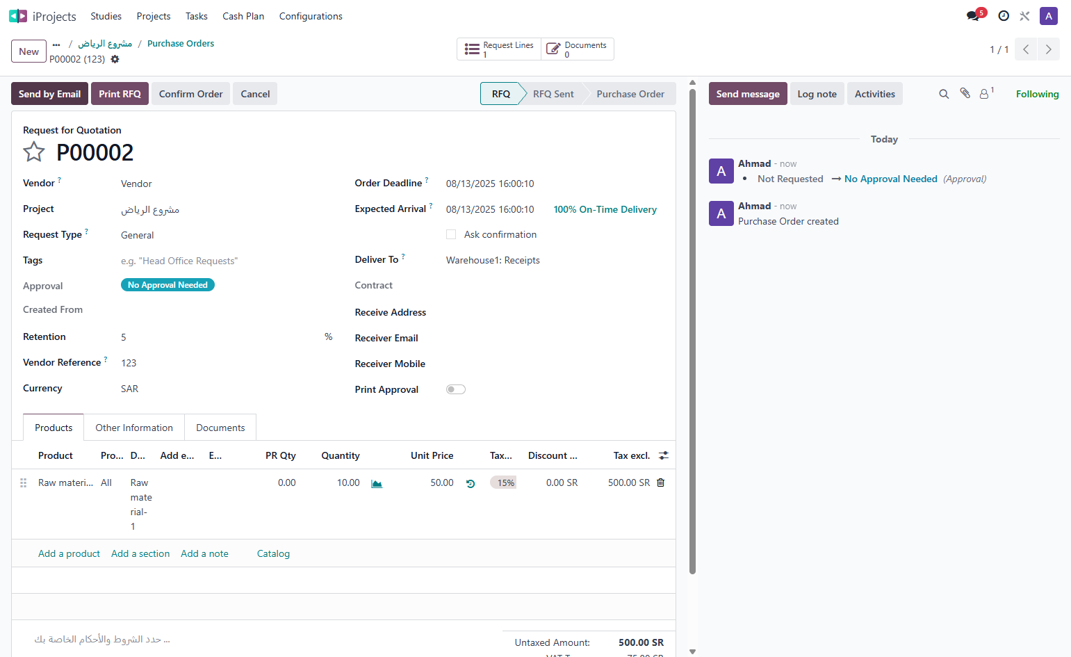Image resolution: width=1071 pixels, height=657 pixels.
Task: Click the Following button
Action: point(1037,94)
